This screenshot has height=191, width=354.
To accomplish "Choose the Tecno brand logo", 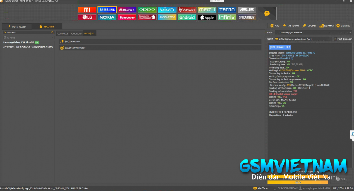I will (x=227, y=10).
